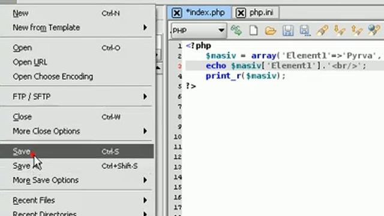Close the index.php tab with its X
The height and width of the screenshot is (216, 384).
[176, 13]
